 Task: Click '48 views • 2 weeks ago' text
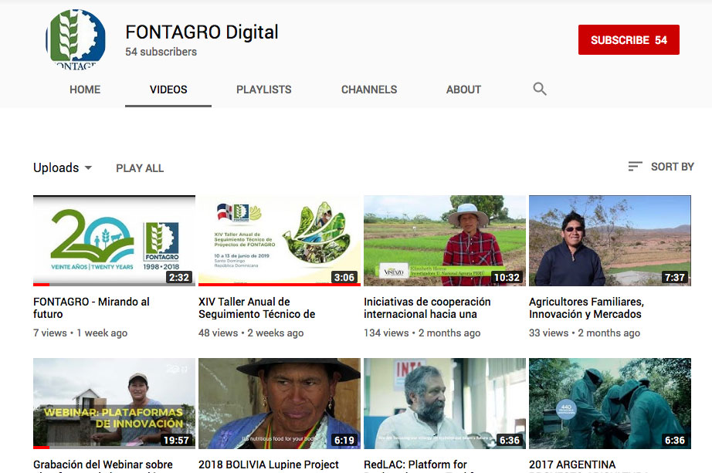pyautogui.click(x=251, y=333)
